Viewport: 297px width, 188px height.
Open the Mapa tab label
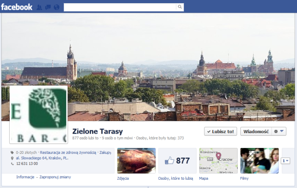pyautogui.click(x=204, y=178)
